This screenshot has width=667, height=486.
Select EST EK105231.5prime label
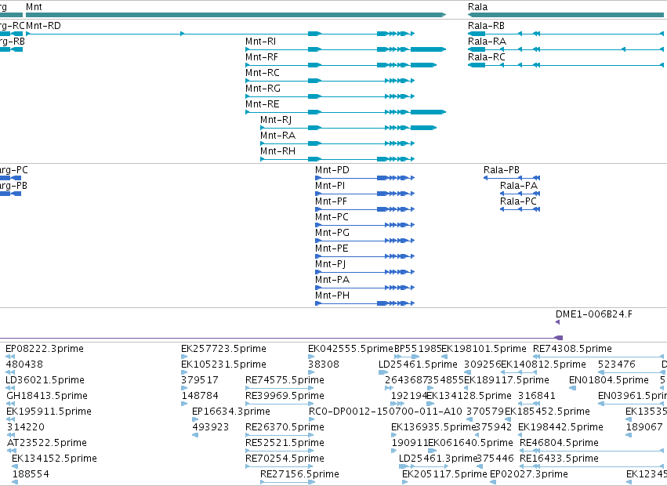223,364
